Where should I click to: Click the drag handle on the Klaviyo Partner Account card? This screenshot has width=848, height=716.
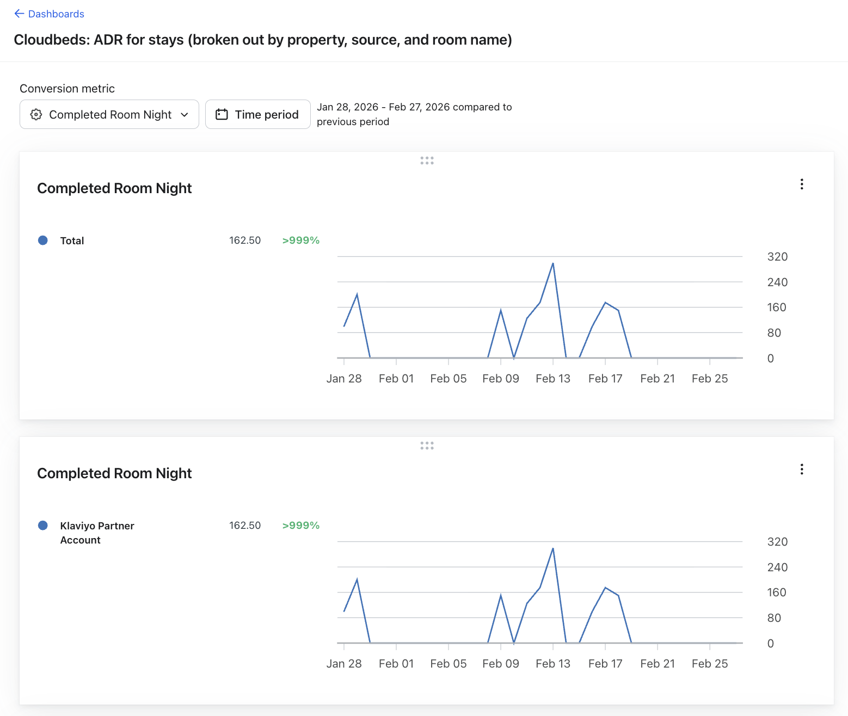tap(427, 446)
